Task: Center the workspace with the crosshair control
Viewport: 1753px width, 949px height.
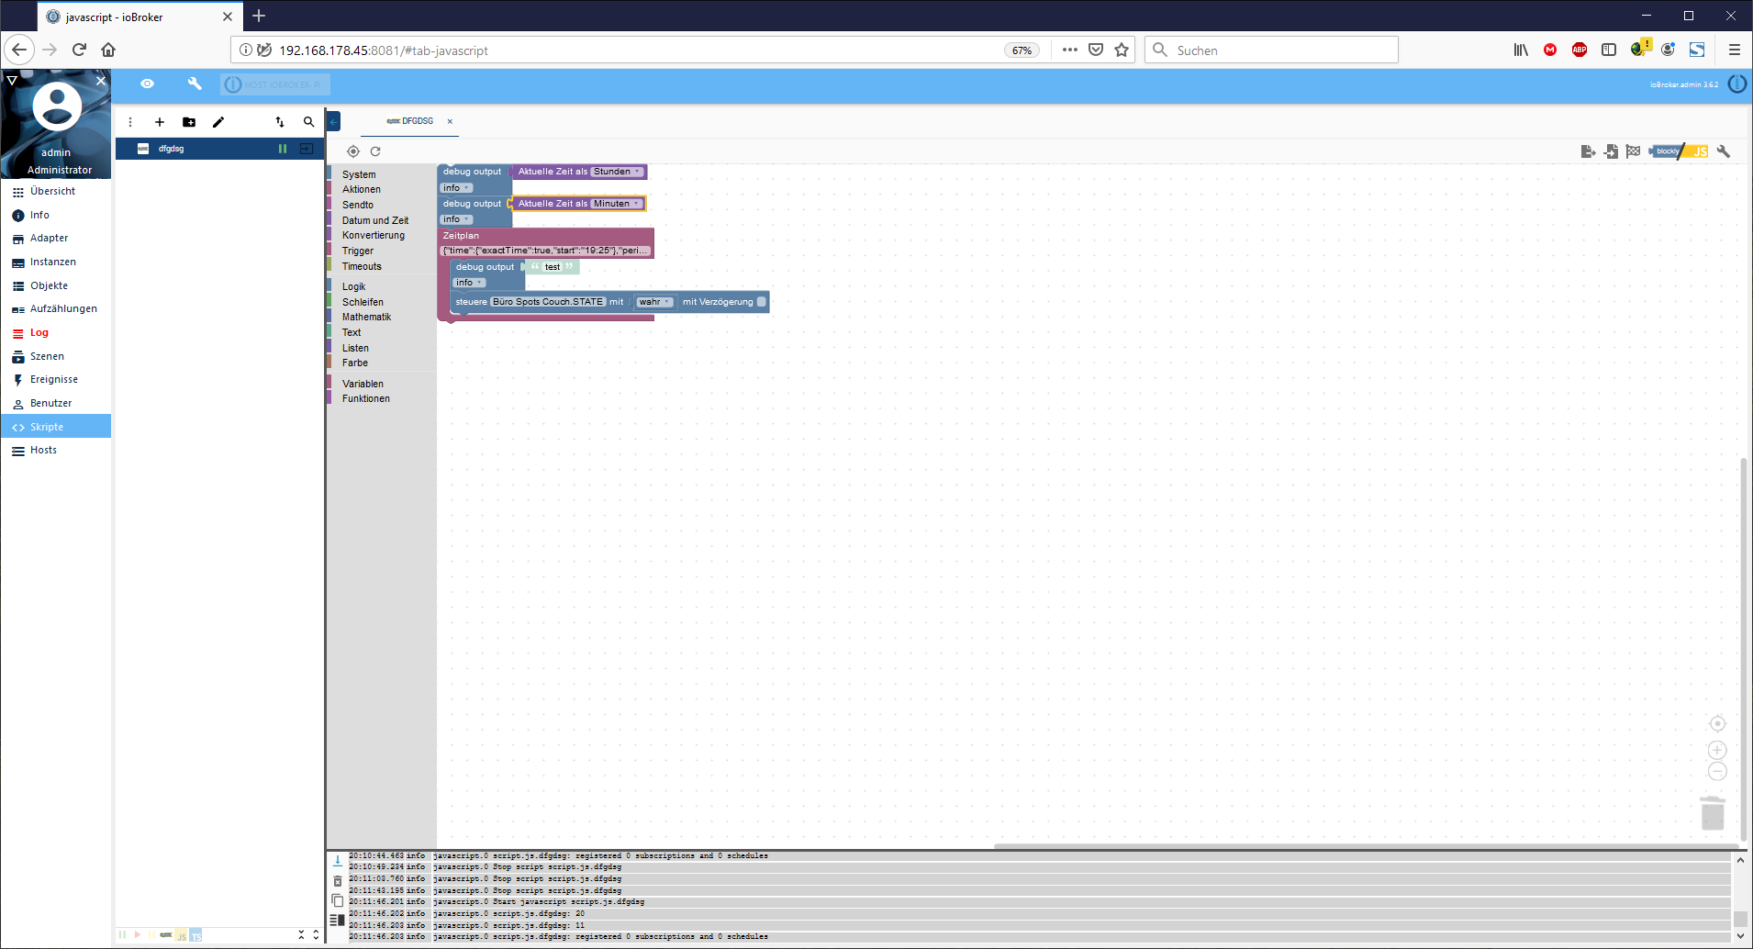Action: click(1717, 724)
